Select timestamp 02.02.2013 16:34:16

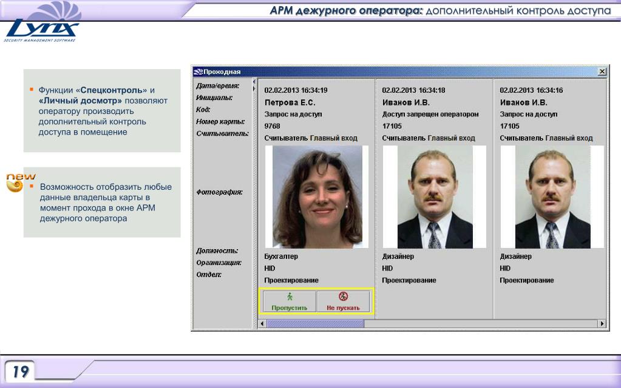[531, 90]
